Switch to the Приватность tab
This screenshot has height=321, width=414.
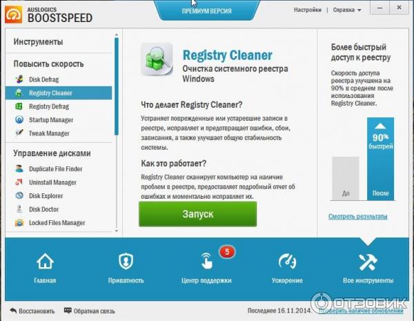coord(126,268)
